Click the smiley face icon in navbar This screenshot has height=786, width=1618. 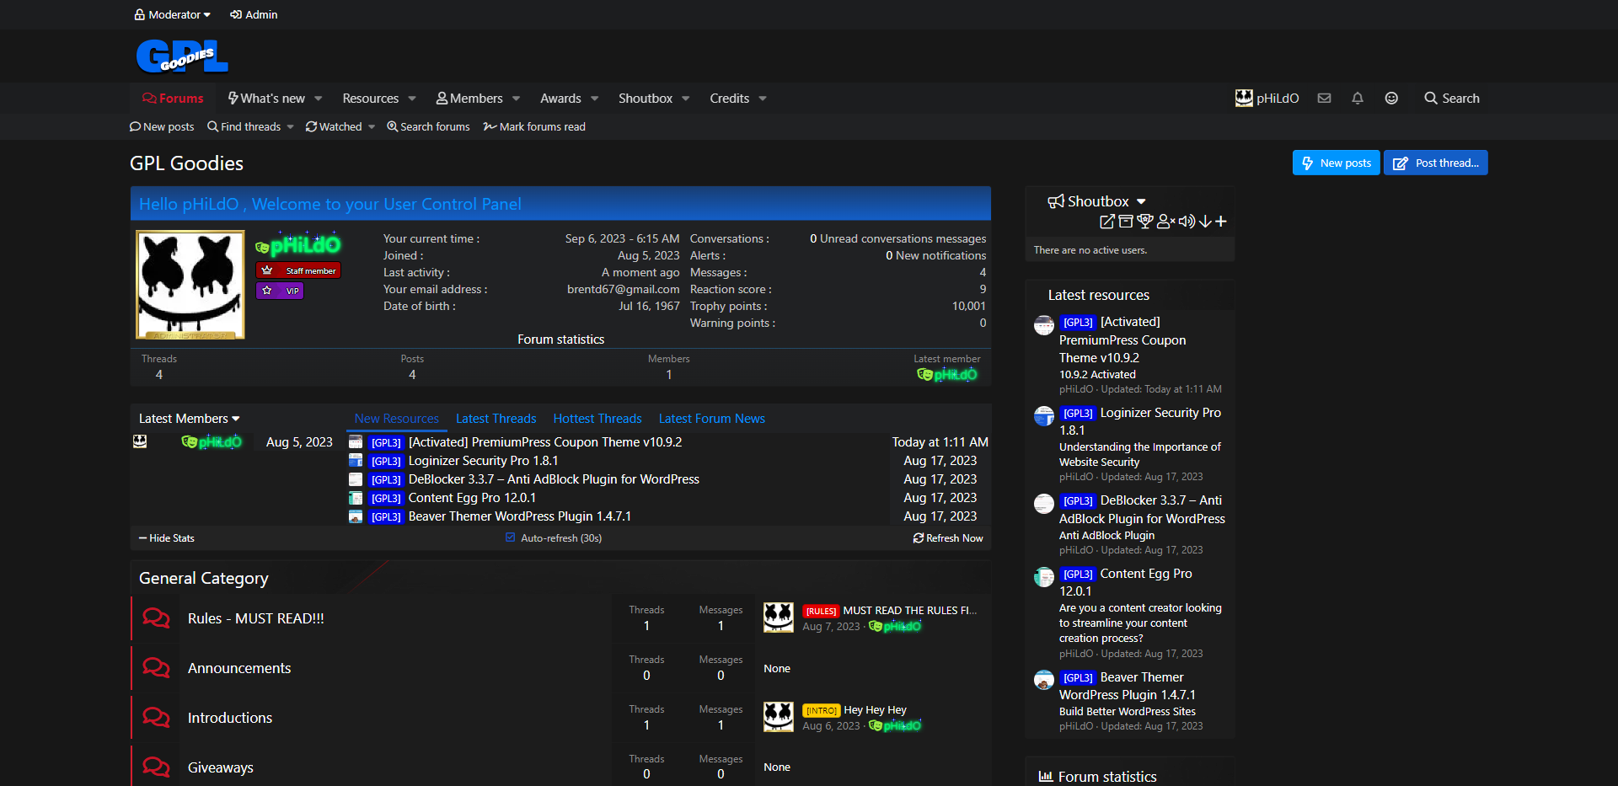click(x=1391, y=99)
